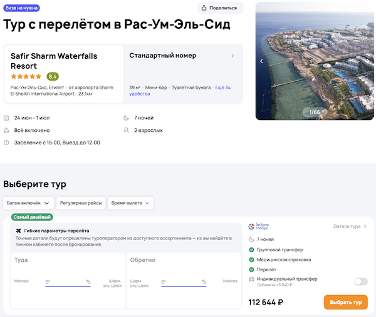Expand the Время вылета dropdown
This screenshot has height=317, width=376.
pos(130,203)
